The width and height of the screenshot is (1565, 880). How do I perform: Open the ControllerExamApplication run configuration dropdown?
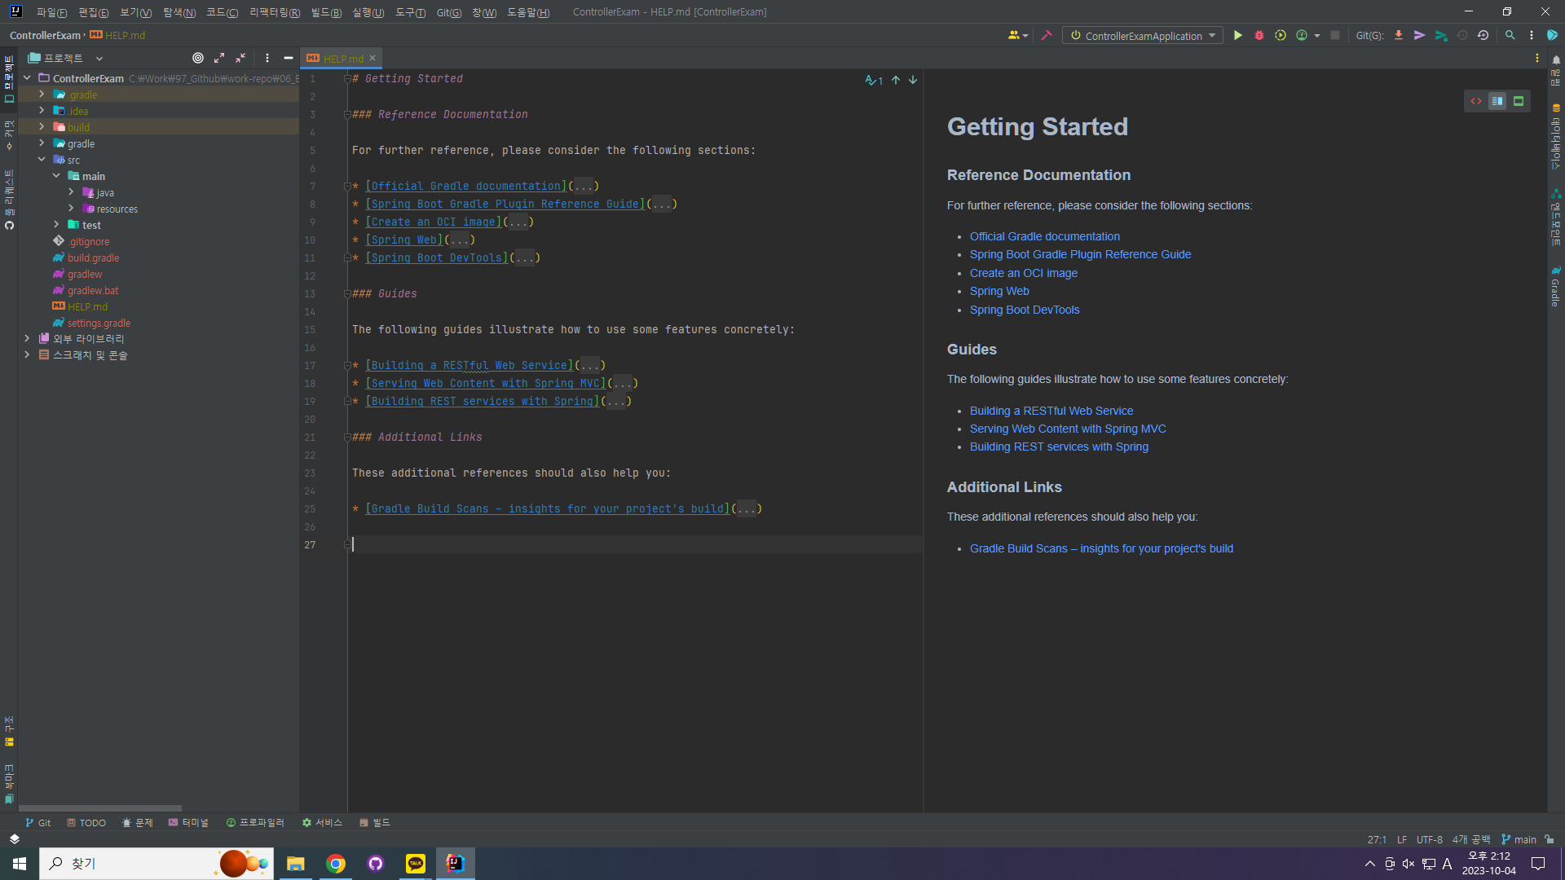pos(1143,35)
